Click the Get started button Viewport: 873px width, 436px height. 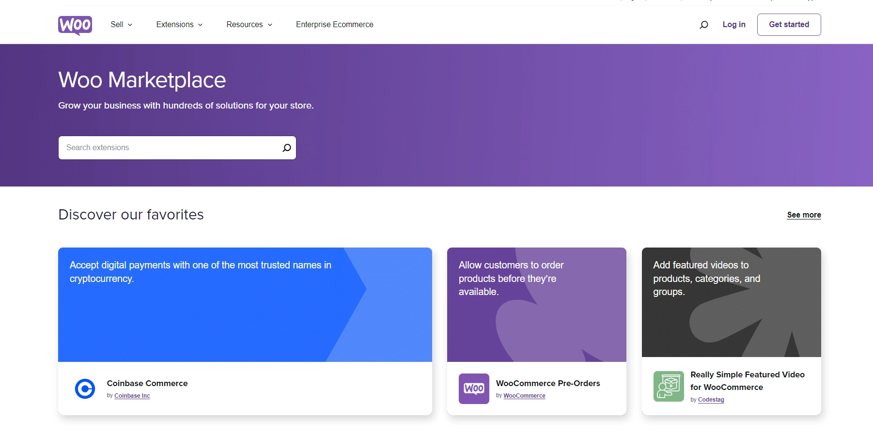[x=788, y=24]
